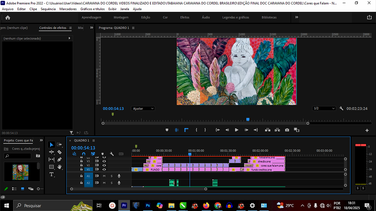The image size is (376, 211).
Task: Open the Controles de efeitos panel menu
Action: pos(70,28)
